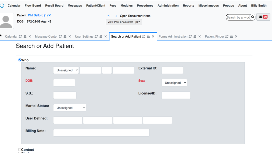Viewport: 272px width, 153px height.
Task: Close the Forms Administration tab
Action: coord(199,37)
